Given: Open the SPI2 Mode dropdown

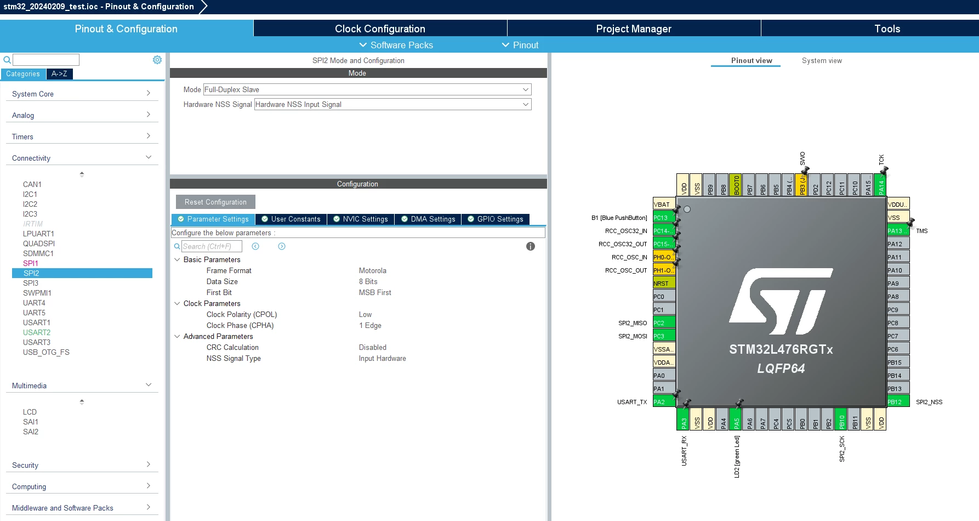Looking at the screenshot, I should [367, 89].
